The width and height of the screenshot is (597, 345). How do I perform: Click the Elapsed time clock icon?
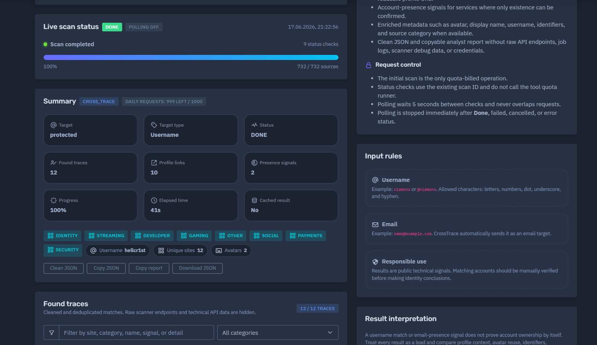pyautogui.click(x=154, y=200)
